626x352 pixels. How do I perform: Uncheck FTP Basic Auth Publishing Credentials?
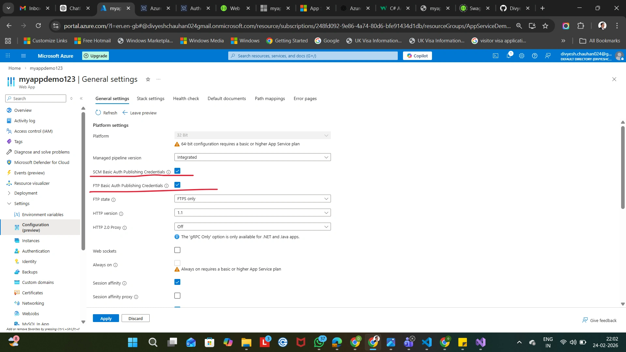coord(177,185)
